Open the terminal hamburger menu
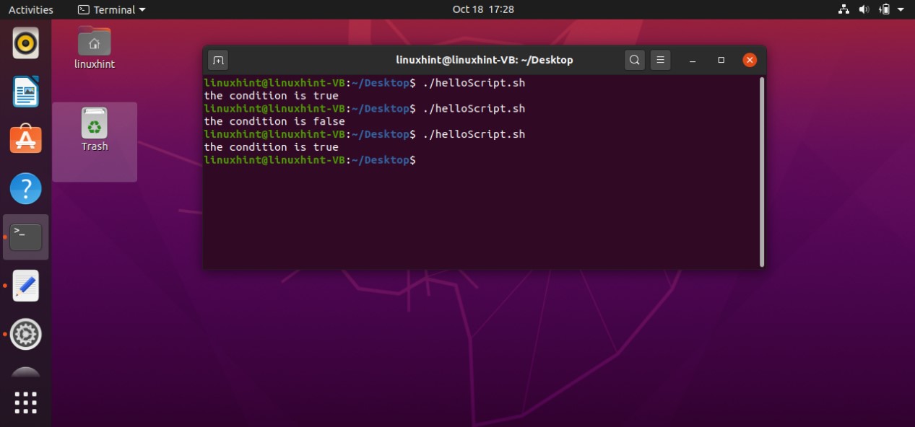 [660, 60]
